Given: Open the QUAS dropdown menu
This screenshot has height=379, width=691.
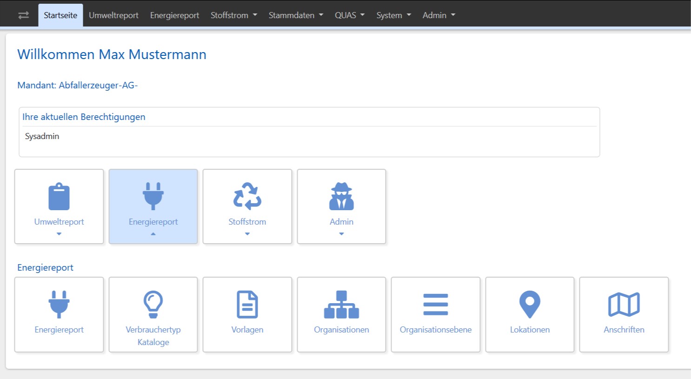Looking at the screenshot, I should click(350, 15).
